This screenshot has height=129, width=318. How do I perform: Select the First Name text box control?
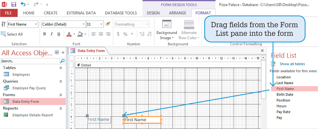point(142,120)
